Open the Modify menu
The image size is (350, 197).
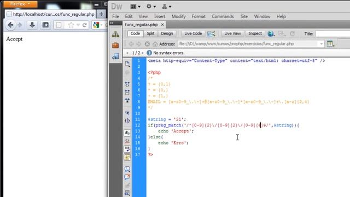point(178,16)
